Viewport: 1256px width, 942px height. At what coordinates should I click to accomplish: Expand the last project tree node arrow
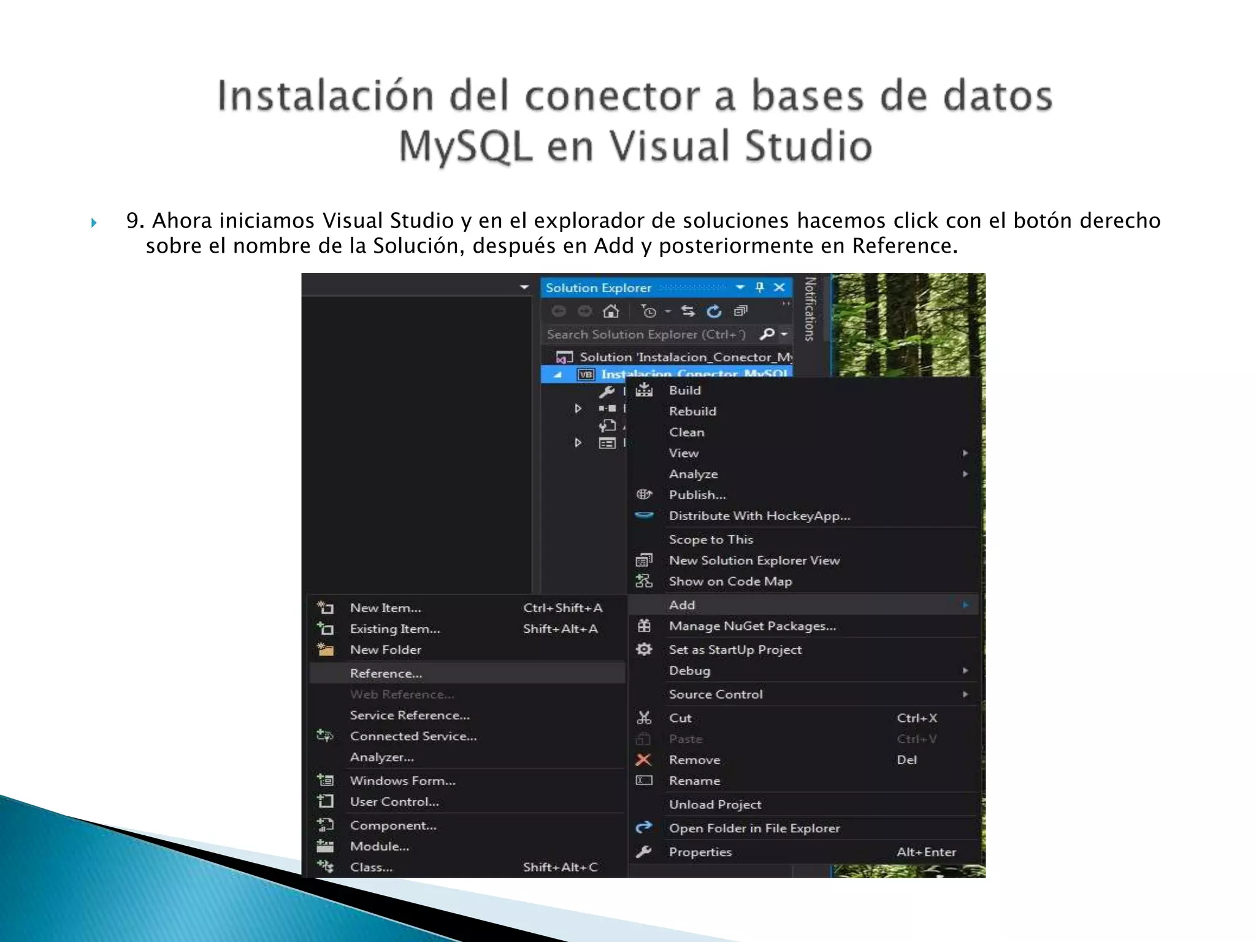pyautogui.click(x=578, y=442)
